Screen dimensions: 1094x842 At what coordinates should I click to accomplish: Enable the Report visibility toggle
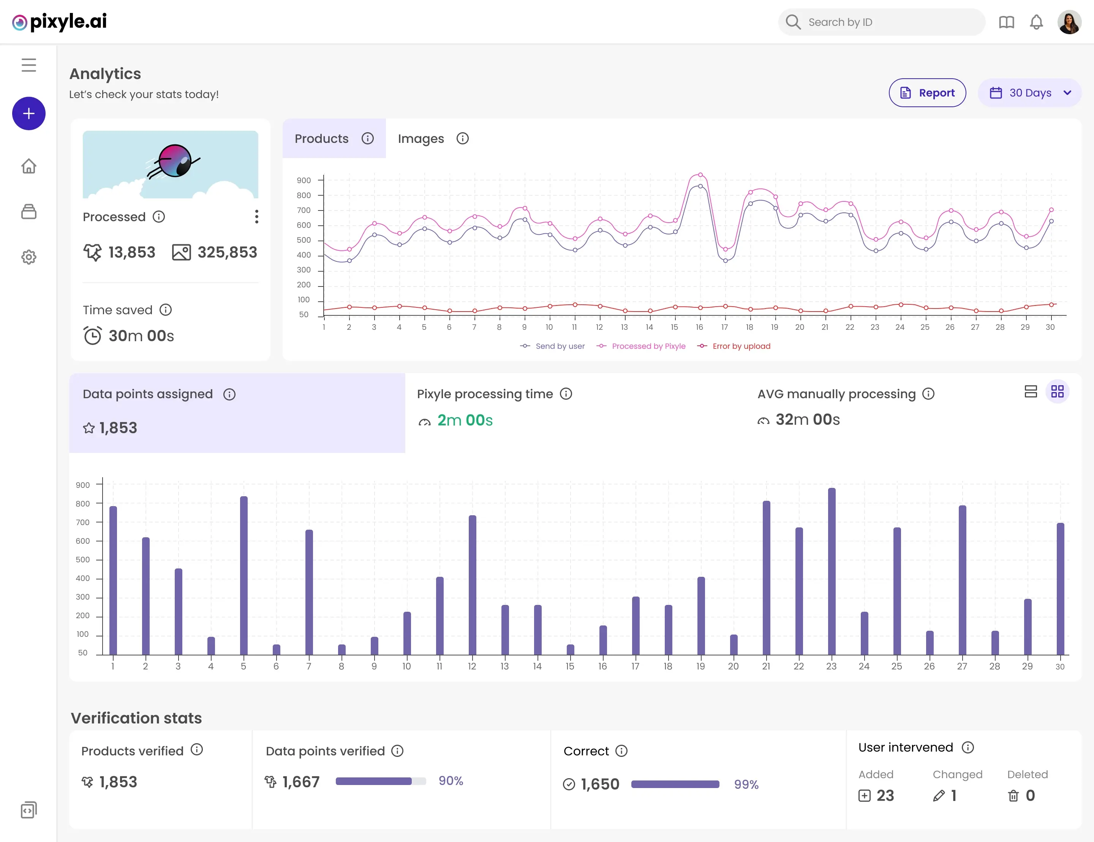[x=927, y=93]
